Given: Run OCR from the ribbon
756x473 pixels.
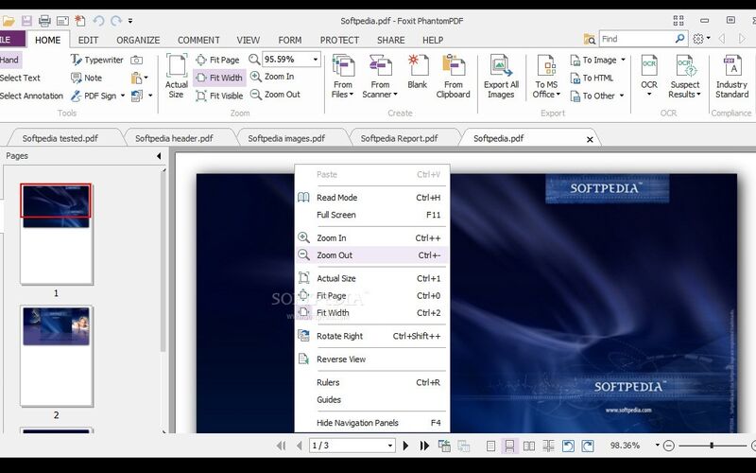Looking at the screenshot, I should pos(649,76).
